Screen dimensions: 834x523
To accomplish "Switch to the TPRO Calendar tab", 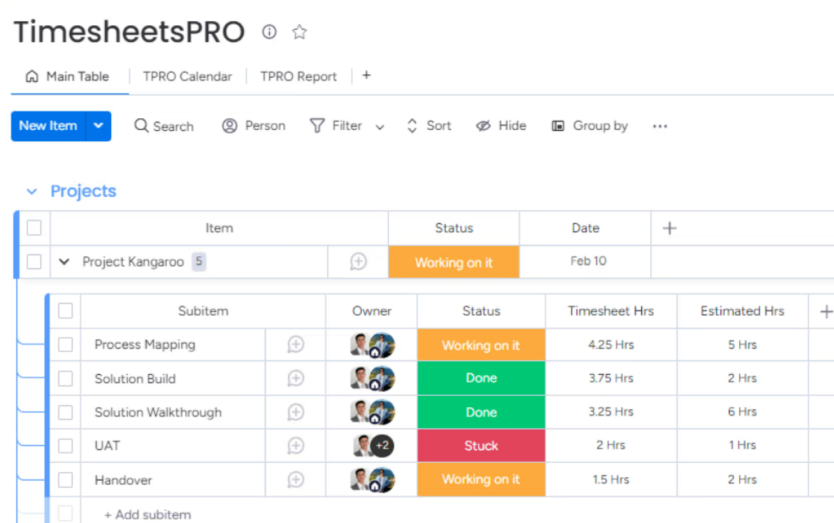I will tap(187, 77).
